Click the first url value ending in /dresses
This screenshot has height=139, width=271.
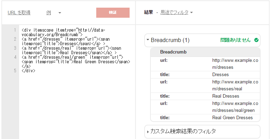click(x=235, y=64)
